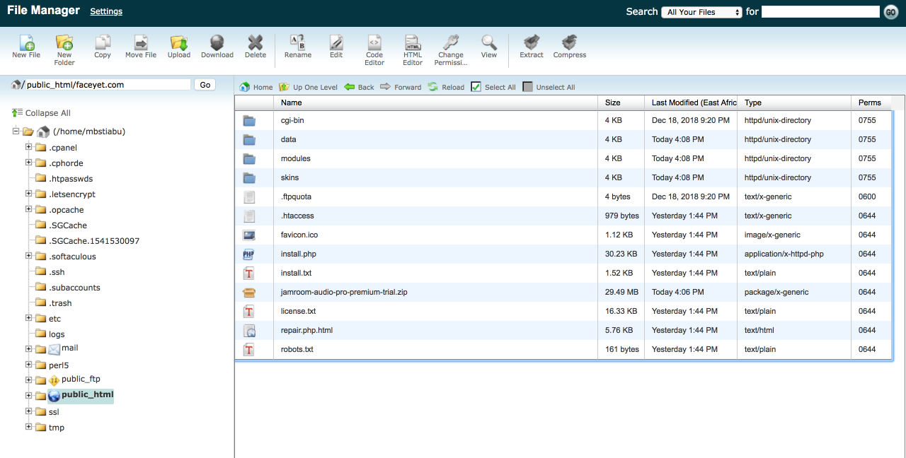Viewport: 906px width, 458px height.
Task: Click in the search text field
Action: point(820,12)
